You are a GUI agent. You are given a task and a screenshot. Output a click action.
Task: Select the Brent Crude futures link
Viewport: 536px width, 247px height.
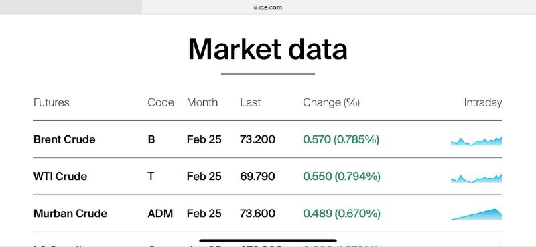[x=64, y=139]
